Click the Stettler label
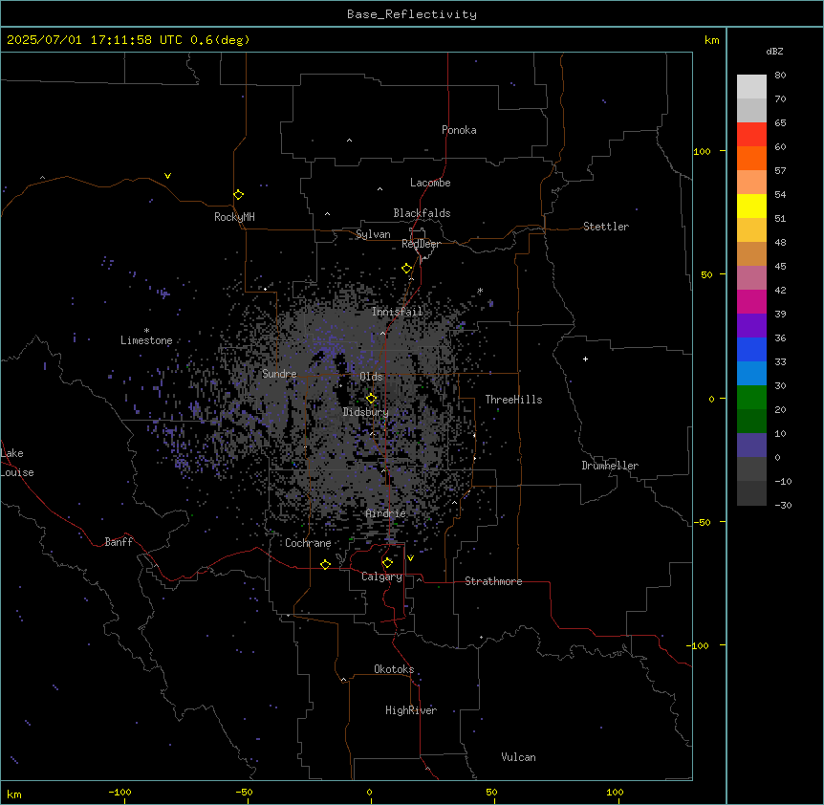The image size is (824, 805). (606, 227)
